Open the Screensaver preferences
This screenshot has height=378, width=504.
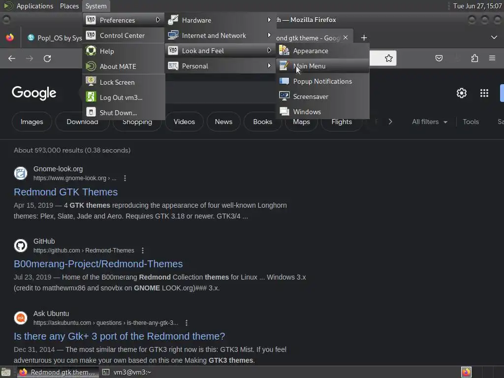coord(322,96)
